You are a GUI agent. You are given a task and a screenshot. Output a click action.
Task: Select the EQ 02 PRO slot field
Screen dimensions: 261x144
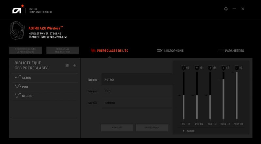pyautogui.click(x=137, y=91)
